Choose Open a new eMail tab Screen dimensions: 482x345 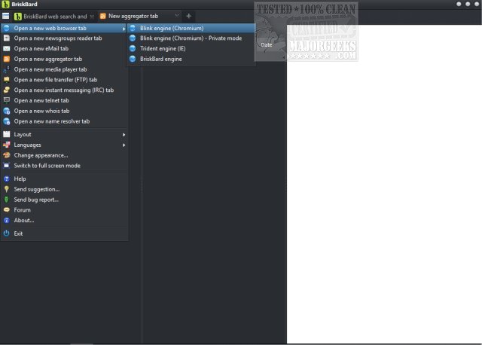64,48
